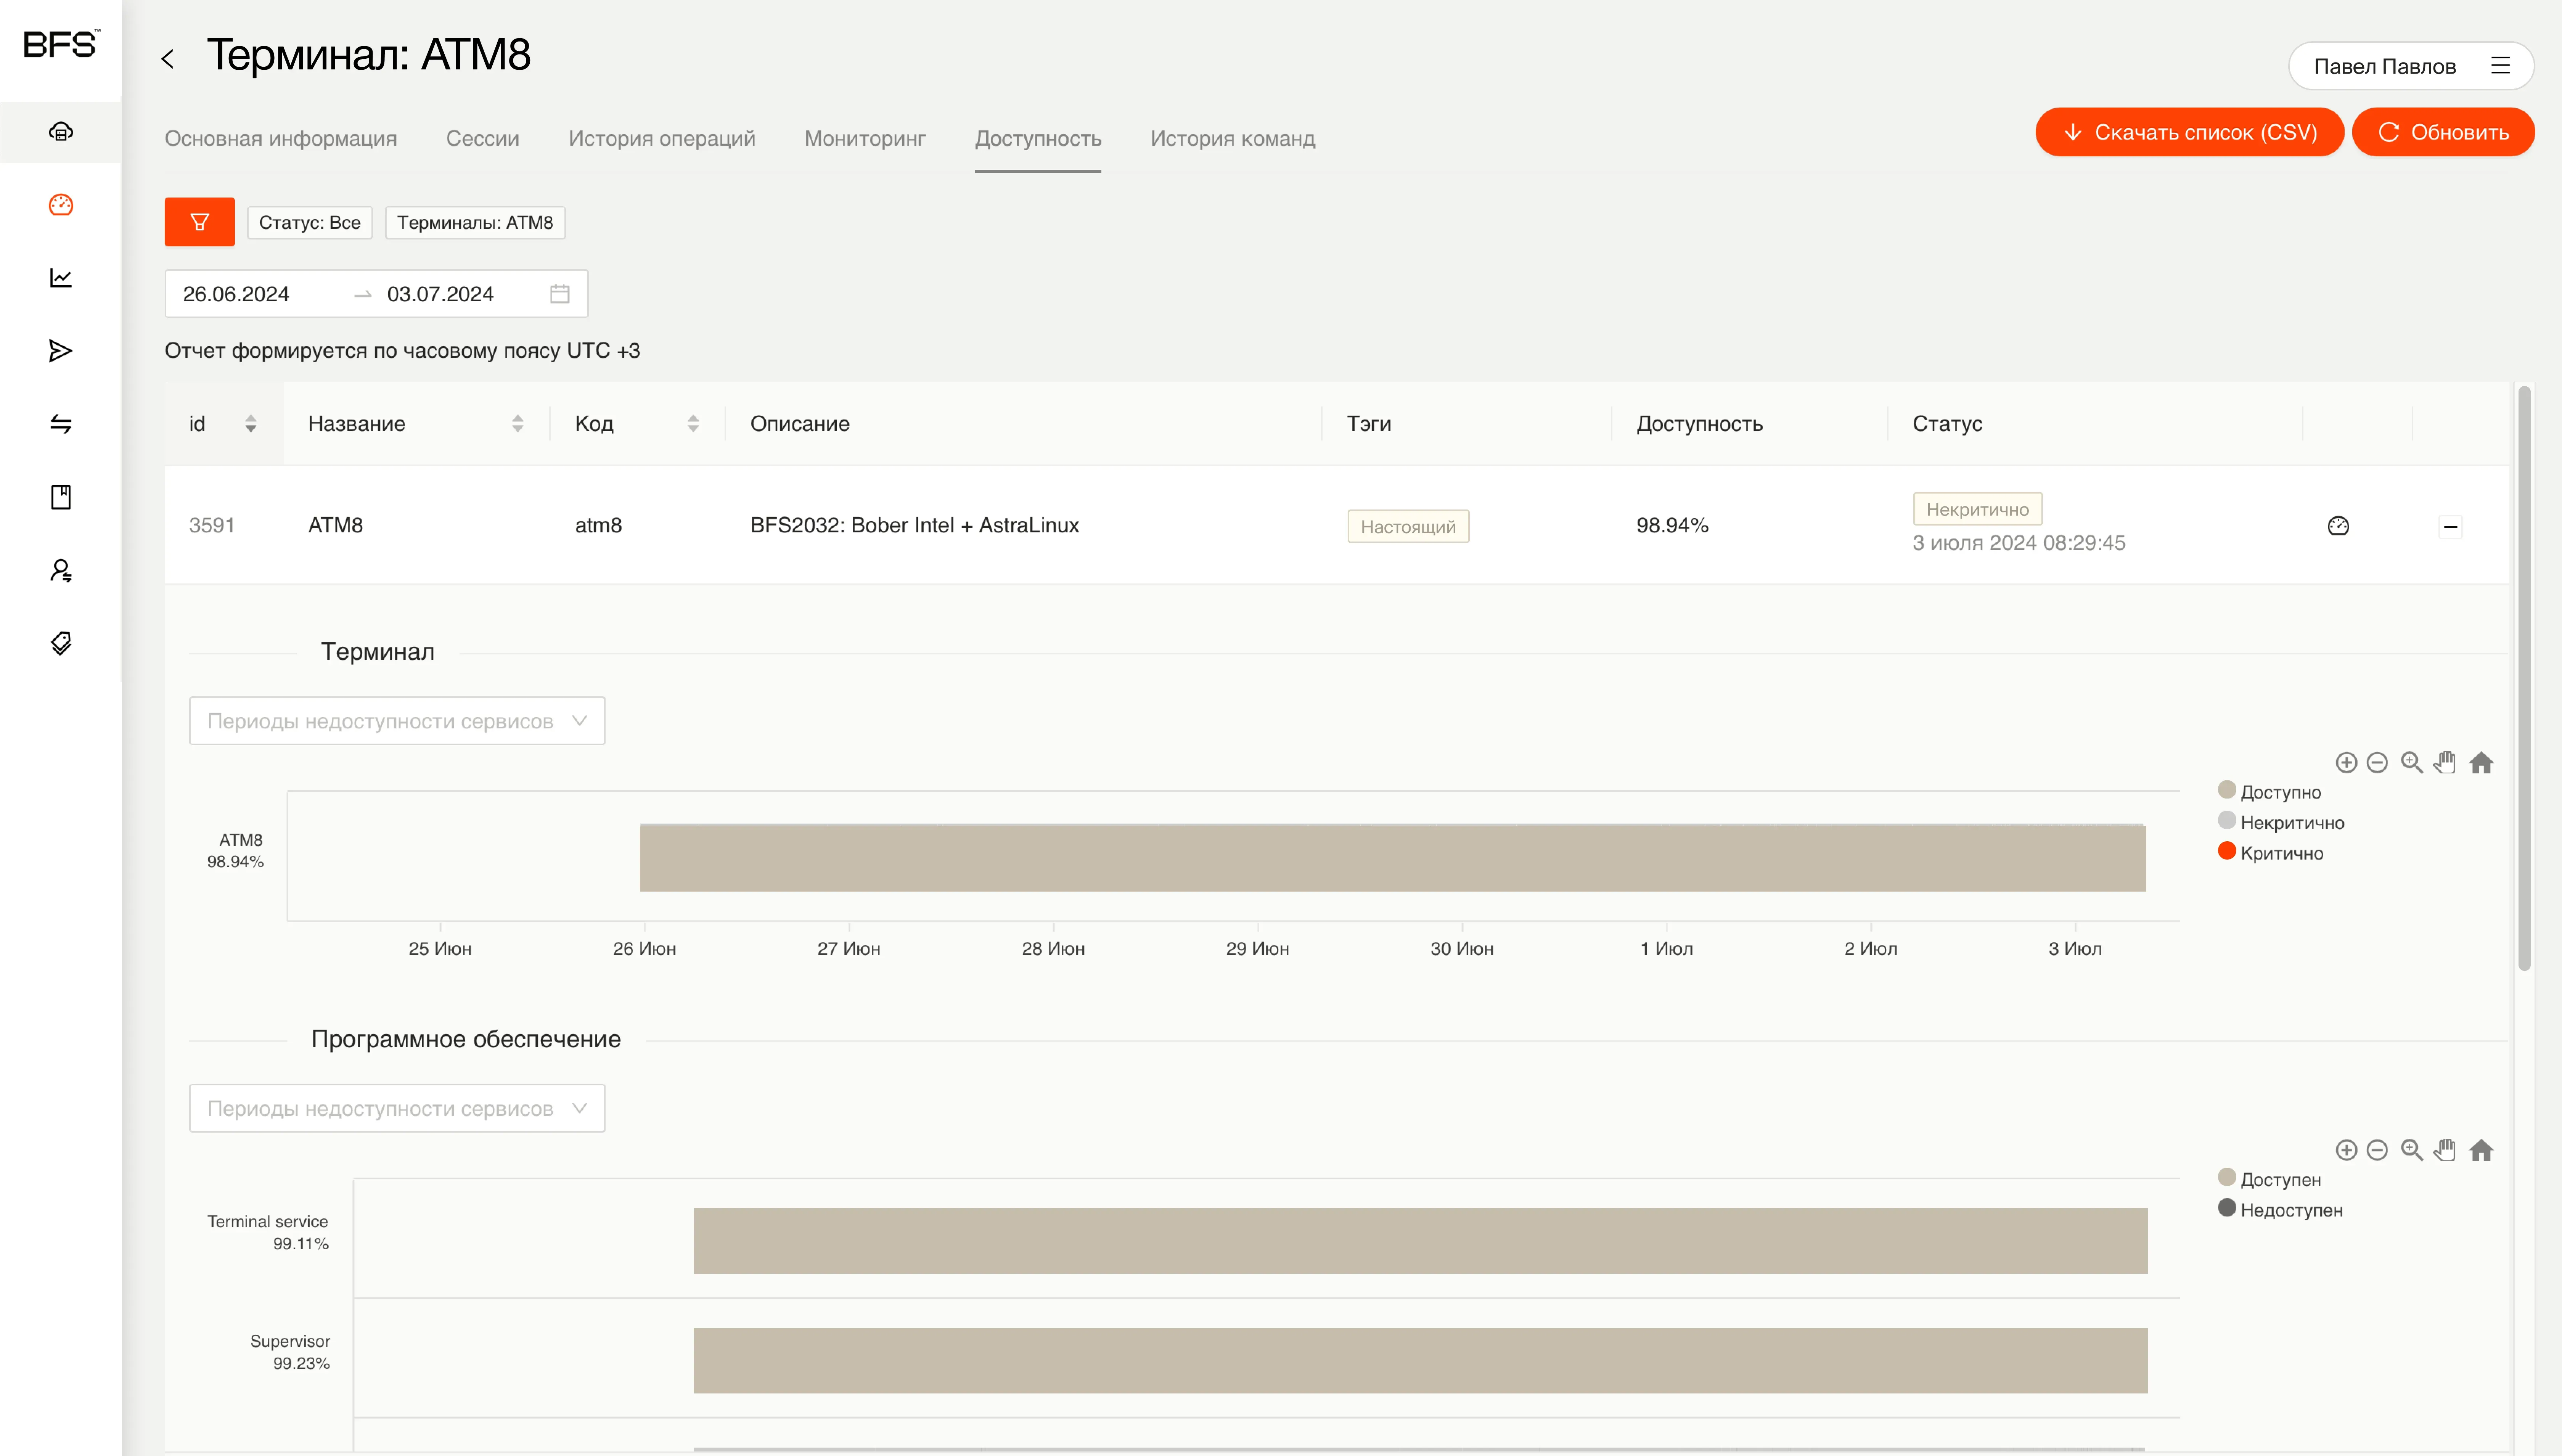Open the Мониторинг tab
The width and height of the screenshot is (2562, 1456).
coord(865,138)
